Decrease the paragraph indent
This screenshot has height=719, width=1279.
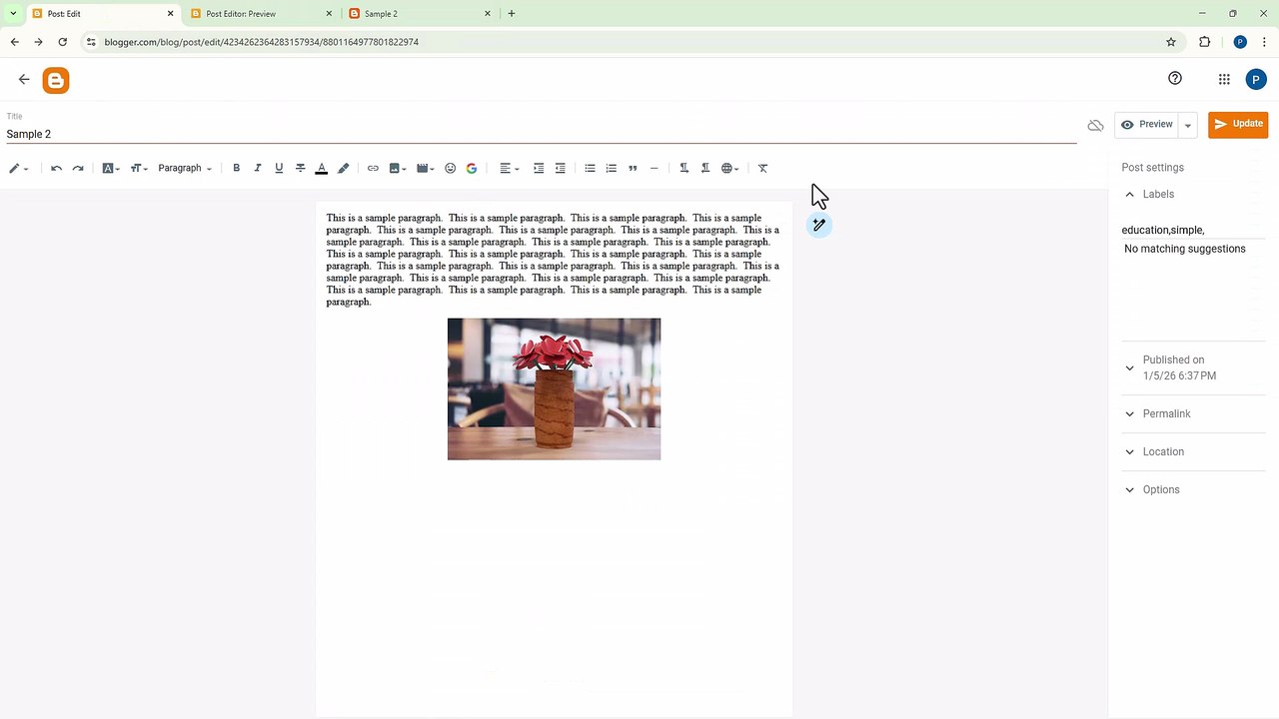[561, 168]
